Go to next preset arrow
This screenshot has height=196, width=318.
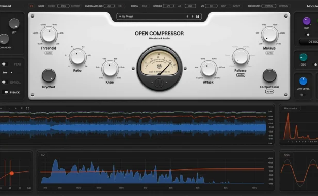click(x=193, y=17)
